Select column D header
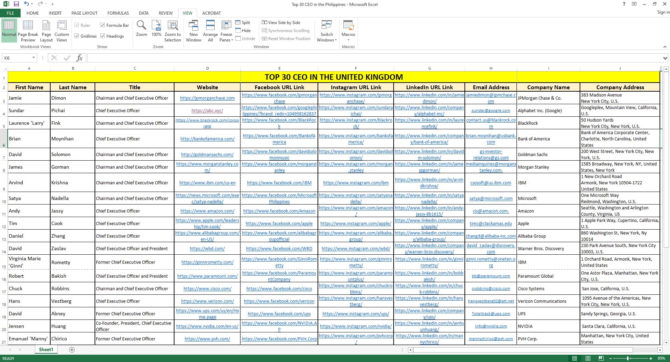670x362 pixels. pyautogui.click(x=207, y=68)
